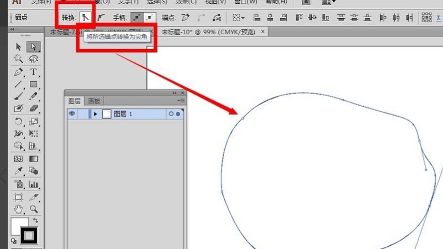Viewport: 443px width, 249px height.
Task: Select the Gradient tool
Action: click(x=33, y=159)
